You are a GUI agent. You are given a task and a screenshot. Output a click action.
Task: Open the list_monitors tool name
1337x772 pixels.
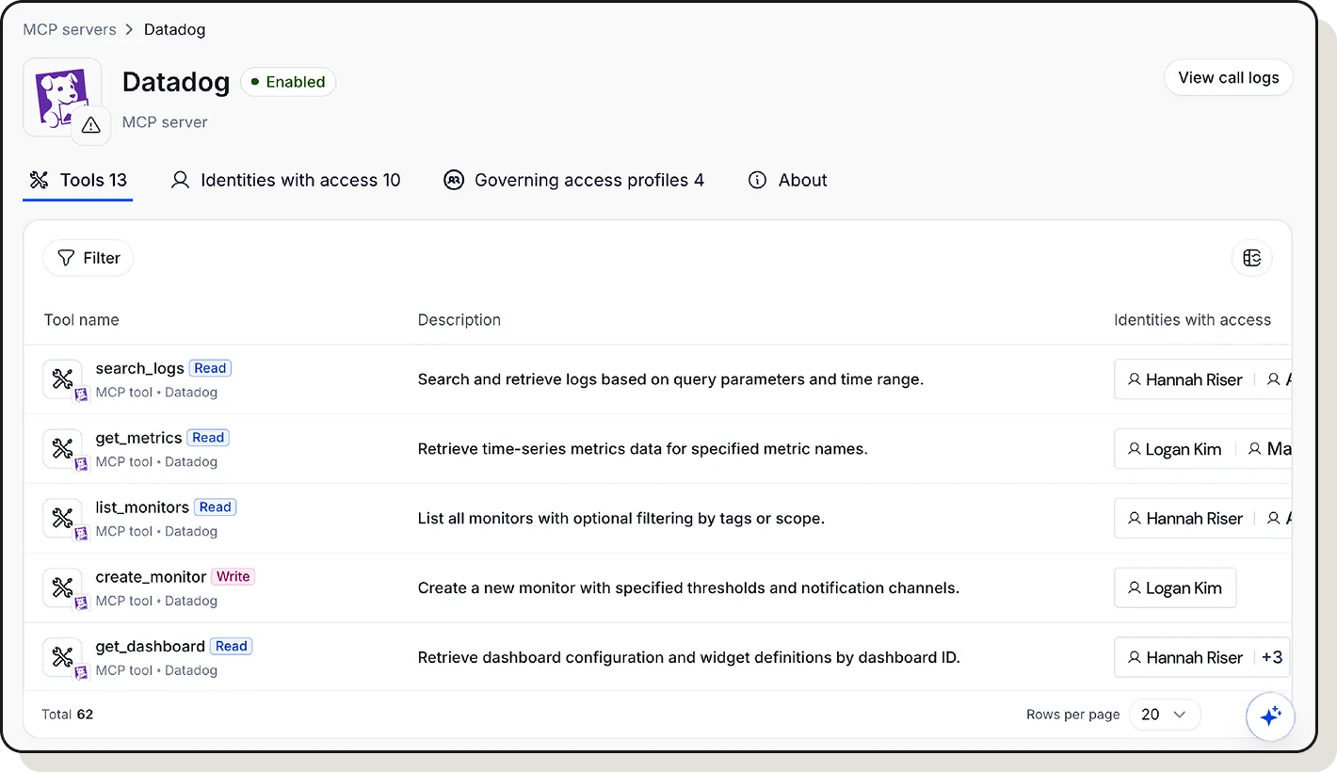tap(142, 507)
